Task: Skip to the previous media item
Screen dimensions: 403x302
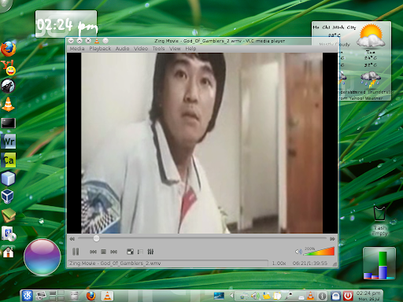Action: (93, 252)
